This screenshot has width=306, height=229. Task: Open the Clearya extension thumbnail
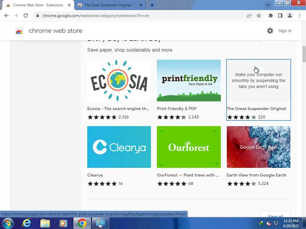coord(119,147)
